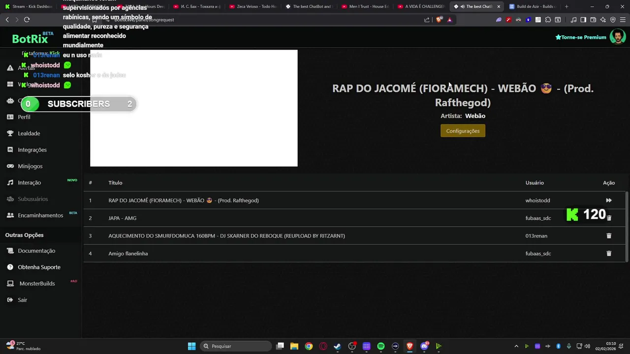The height and width of the screenshot is (354, 630).
Task: Click the Minijogos gamepad icon
Action: (10, 166)
